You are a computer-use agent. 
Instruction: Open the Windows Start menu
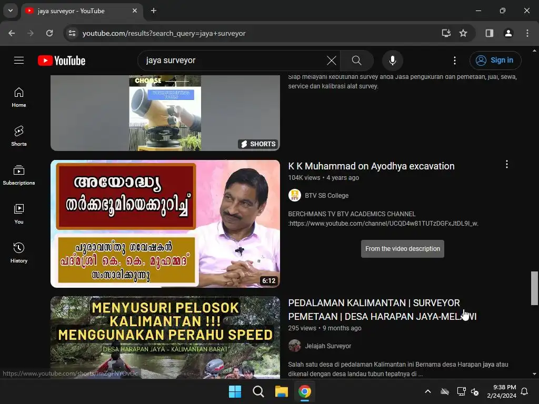point(235,391)
